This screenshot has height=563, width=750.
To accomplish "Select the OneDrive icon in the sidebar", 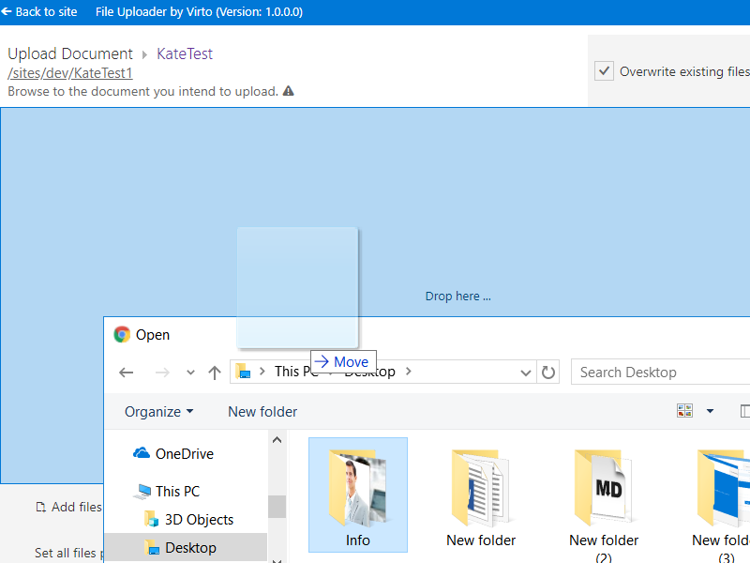I will (x=142, y=453).
